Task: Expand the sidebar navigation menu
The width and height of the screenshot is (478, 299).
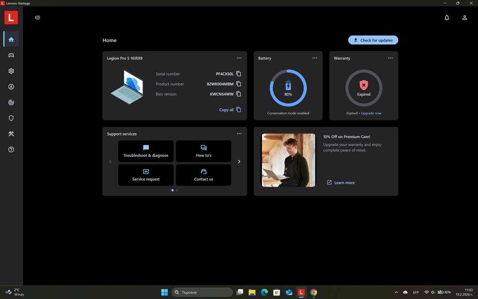Action: tap(37, 17)
